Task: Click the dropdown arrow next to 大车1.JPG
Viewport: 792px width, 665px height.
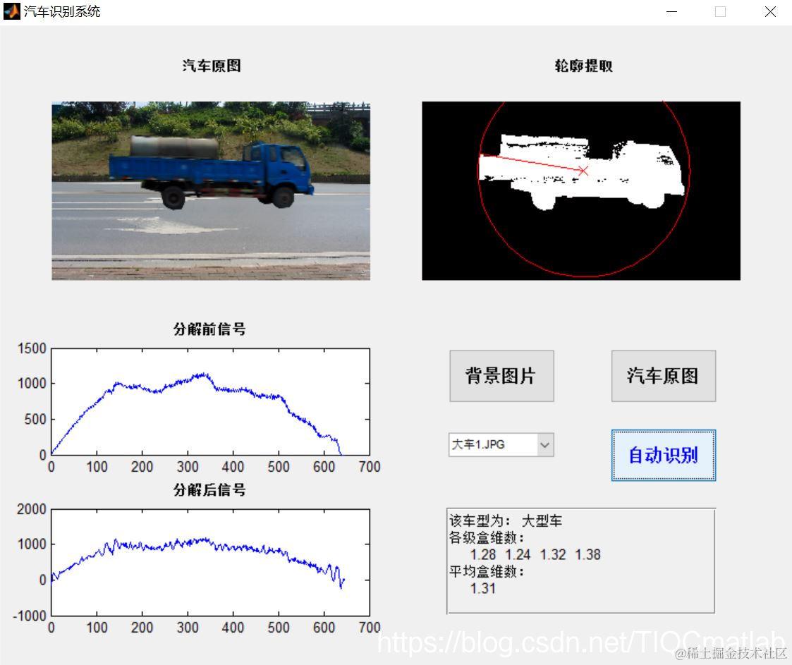Action: (544, 445)
